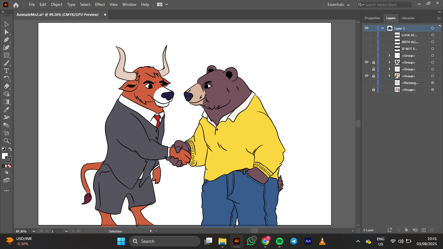Click the target circle for <Rectang...
This screenshot has height=249, width=443.
(433, 83)
